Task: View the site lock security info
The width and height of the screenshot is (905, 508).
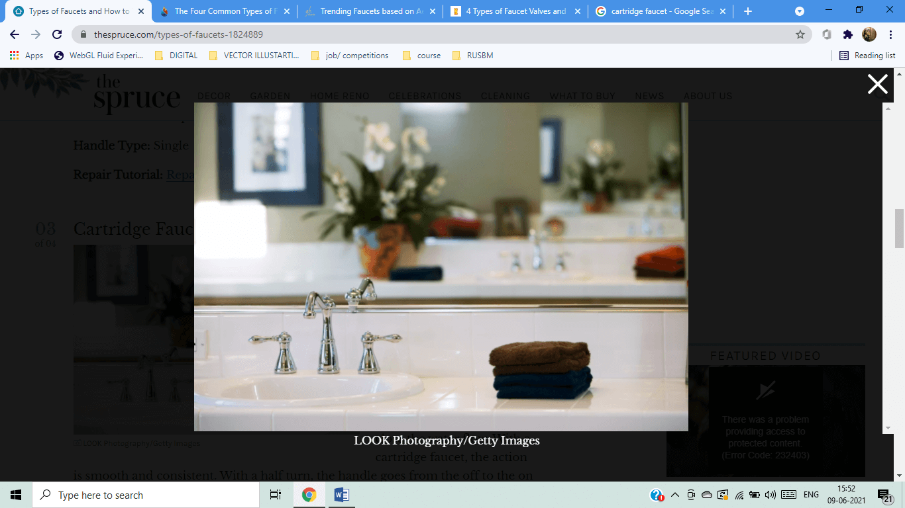Action: point(83,34)
